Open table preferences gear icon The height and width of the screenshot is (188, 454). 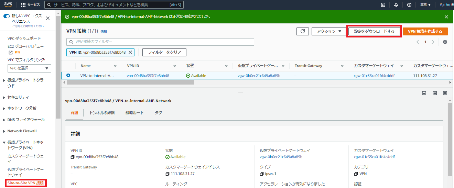(445, 42)
